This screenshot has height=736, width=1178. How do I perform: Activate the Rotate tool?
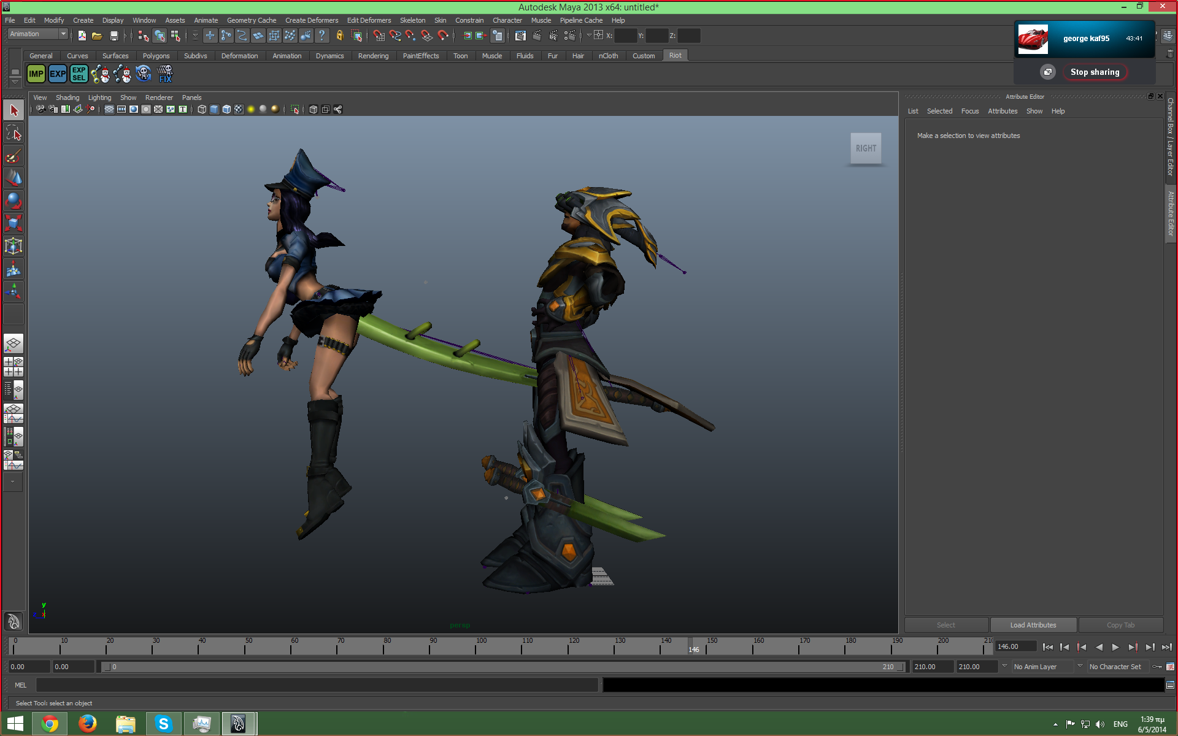coord(13,201)
